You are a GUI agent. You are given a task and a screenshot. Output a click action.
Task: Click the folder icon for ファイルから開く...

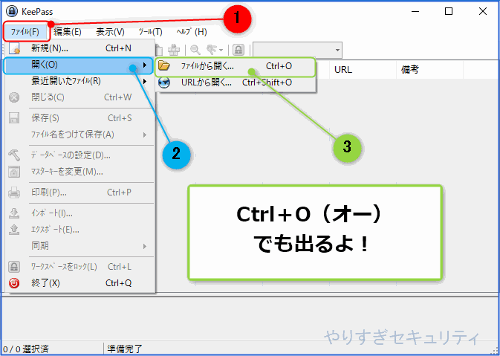point(164,65)
